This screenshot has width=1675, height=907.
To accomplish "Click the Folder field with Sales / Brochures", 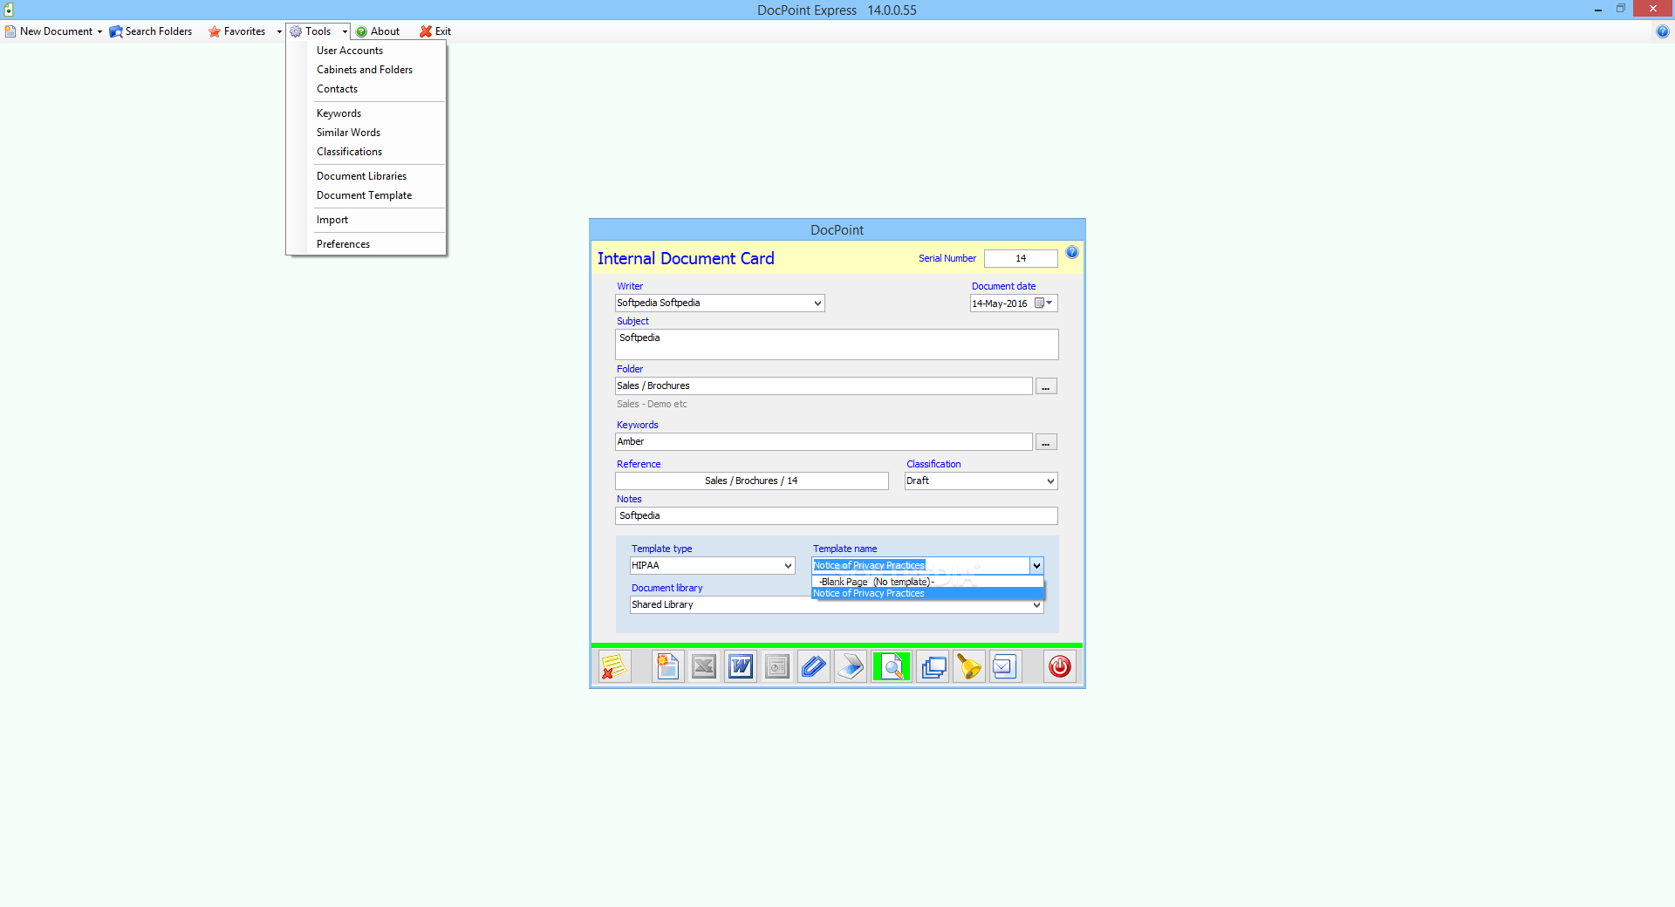I will (x=824, y=386).
